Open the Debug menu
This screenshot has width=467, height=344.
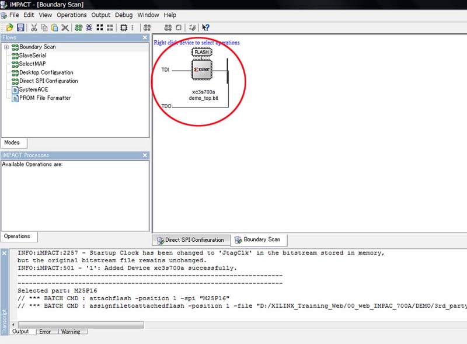(124, 15)
